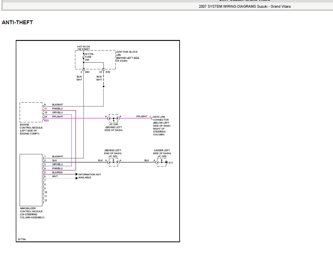
Task: Select "GRY/BLU" at engine module pin 19
Action: (x=57, y=113)
